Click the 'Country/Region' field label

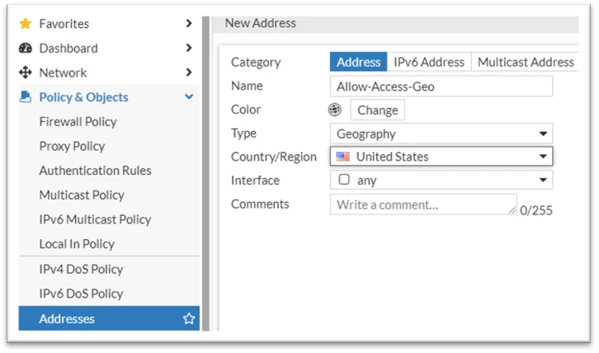(x=274, y=157)
